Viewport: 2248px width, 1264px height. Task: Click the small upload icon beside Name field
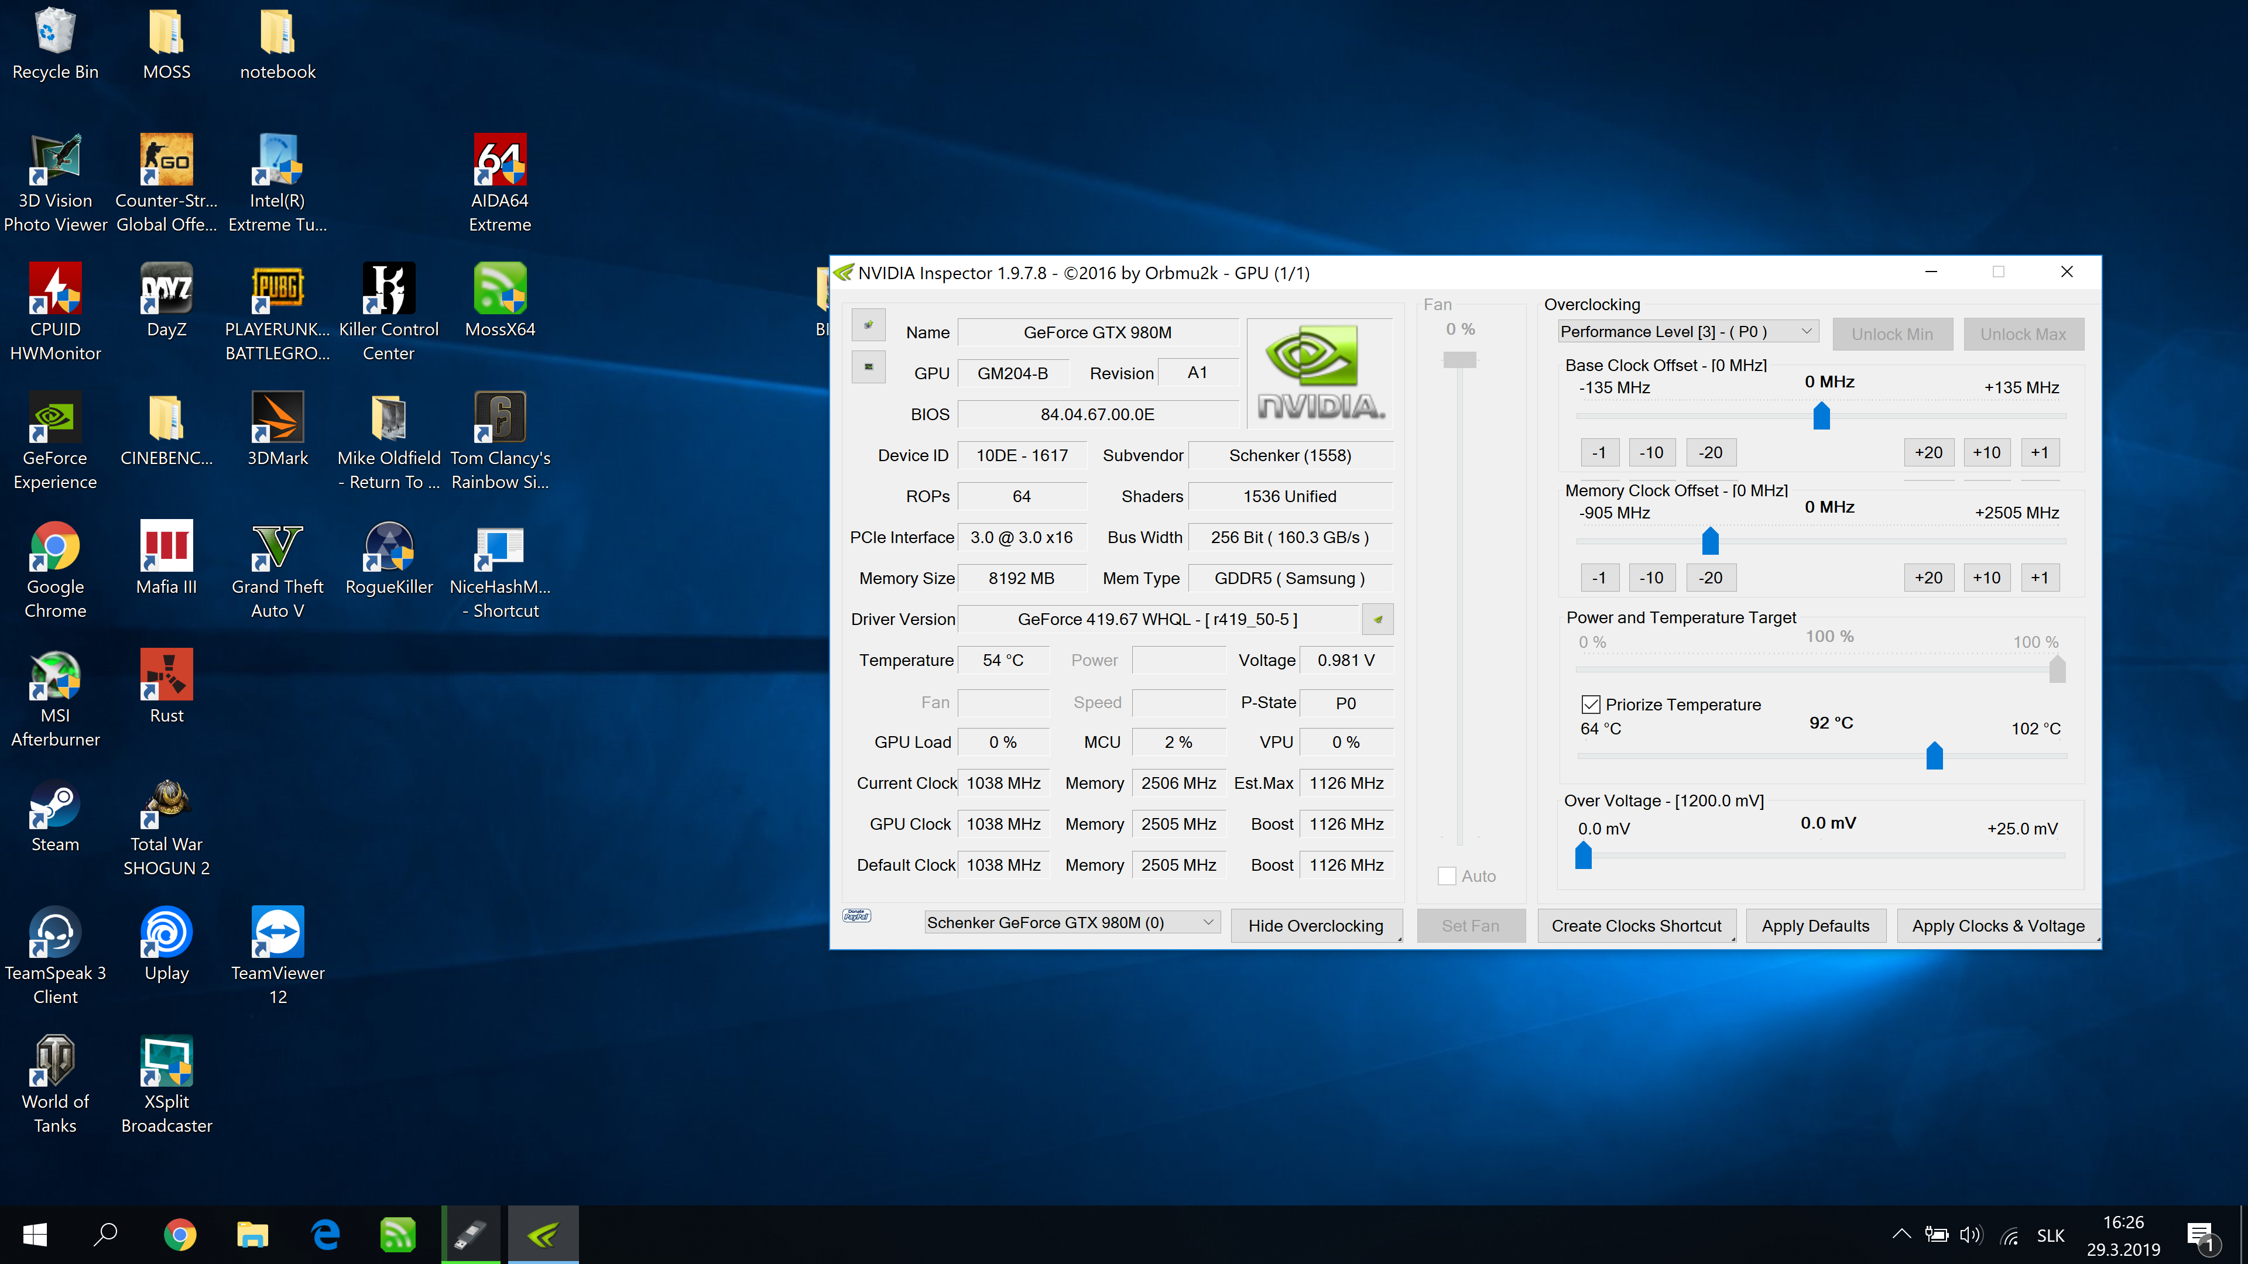click(x=868, y=325)
